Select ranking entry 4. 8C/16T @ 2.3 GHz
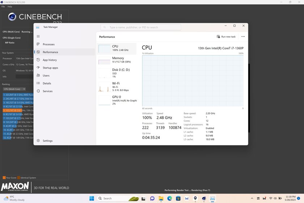 (x=18, y=107)
